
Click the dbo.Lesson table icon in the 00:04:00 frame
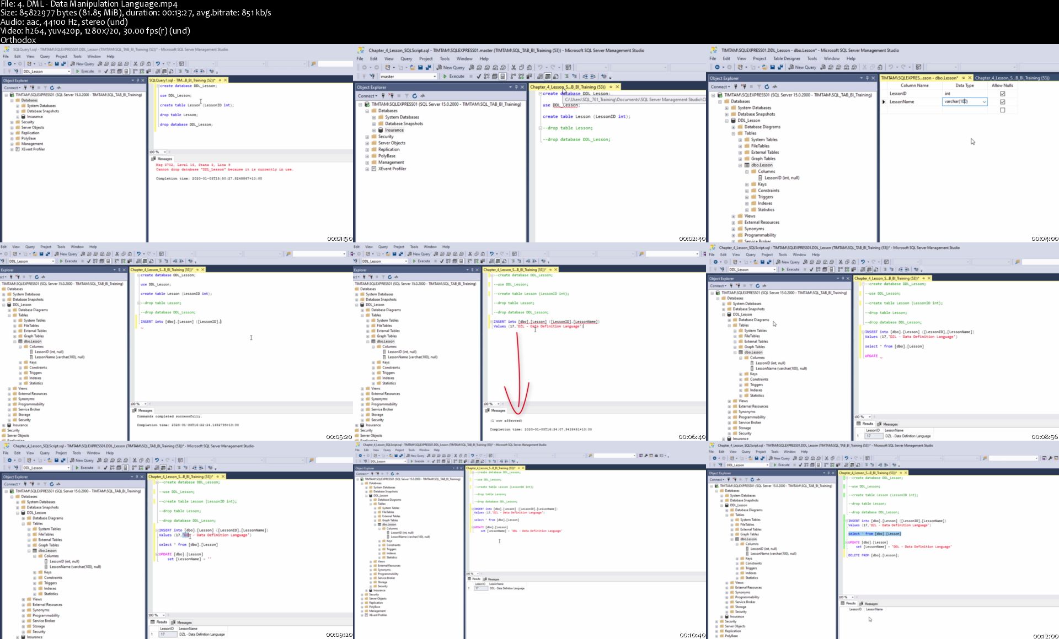click(x=747, y=165)
